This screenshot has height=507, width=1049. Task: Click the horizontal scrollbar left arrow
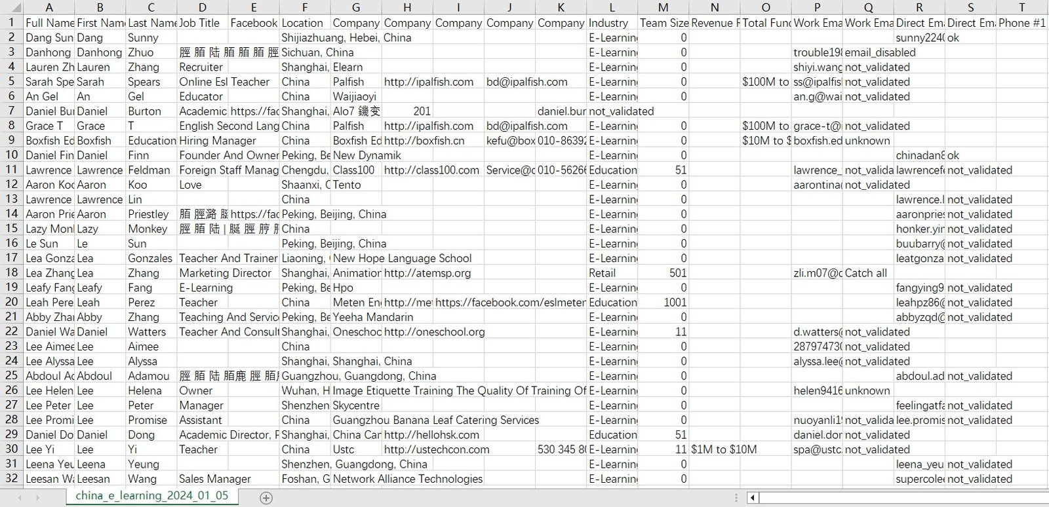coord(753,498)
